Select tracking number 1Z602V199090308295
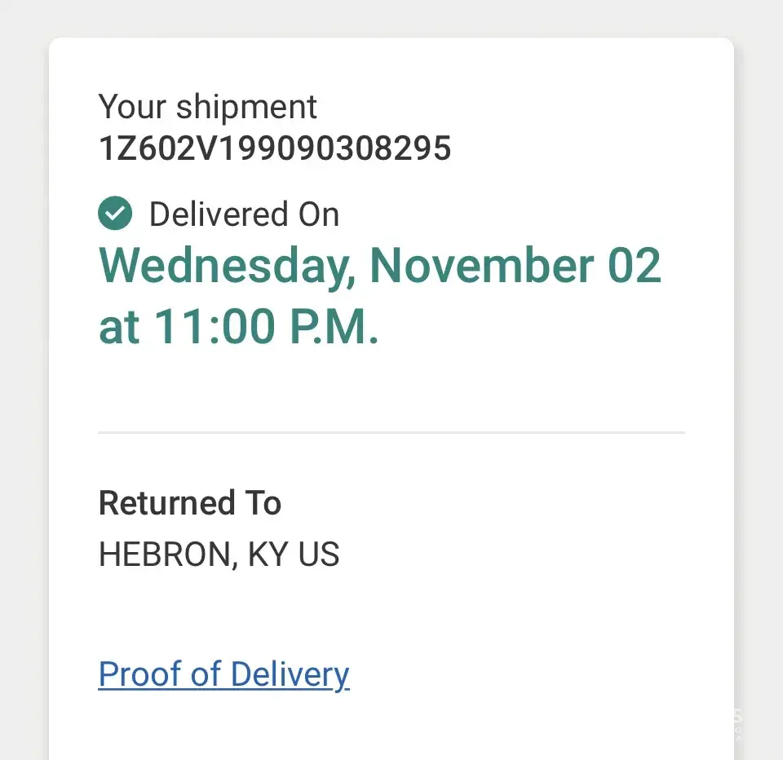Image resolution: width=783 pixels, height=760 pixels. point(274,148)
